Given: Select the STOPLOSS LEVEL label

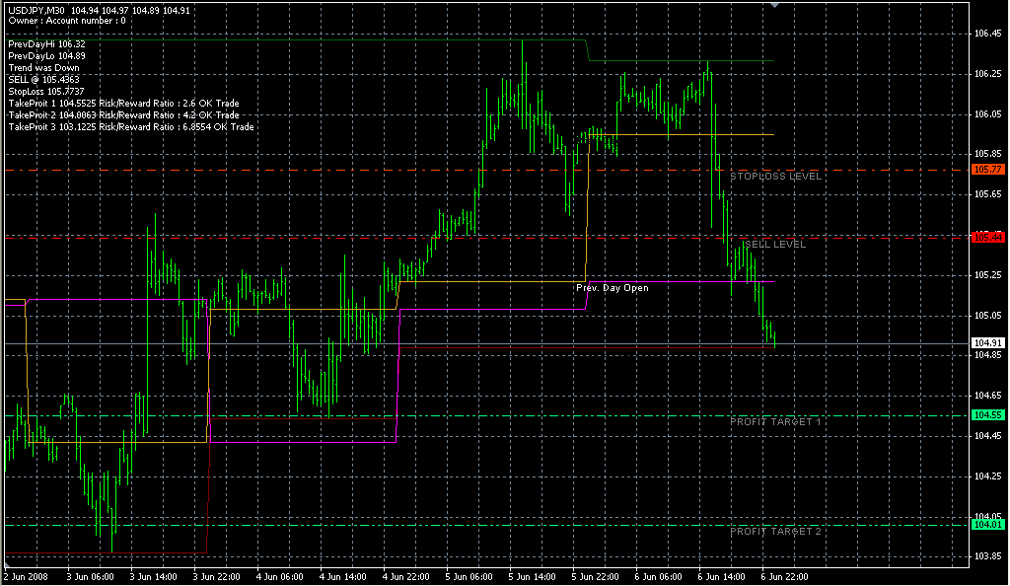Looking at the screenshot, I should pos(775,177).
